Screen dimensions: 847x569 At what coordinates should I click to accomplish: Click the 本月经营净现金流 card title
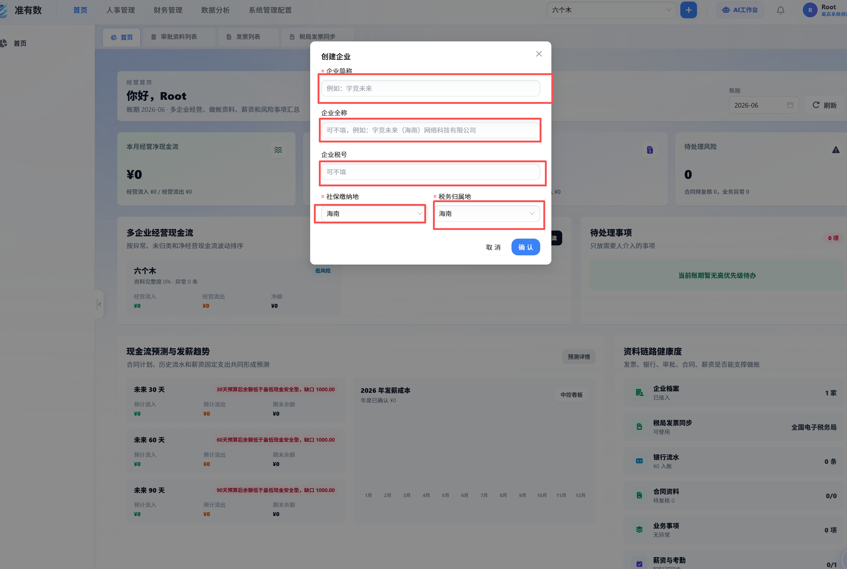click(152, 146)
